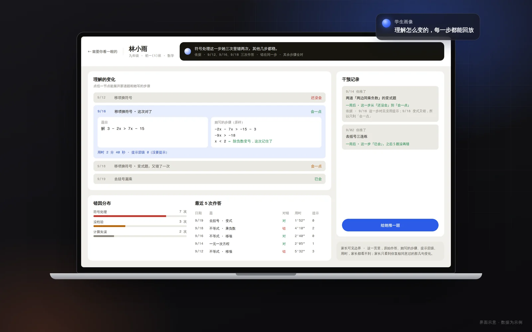Click the 还没会 status label
The height and width of the screenshot is (332, 532).
316,98
